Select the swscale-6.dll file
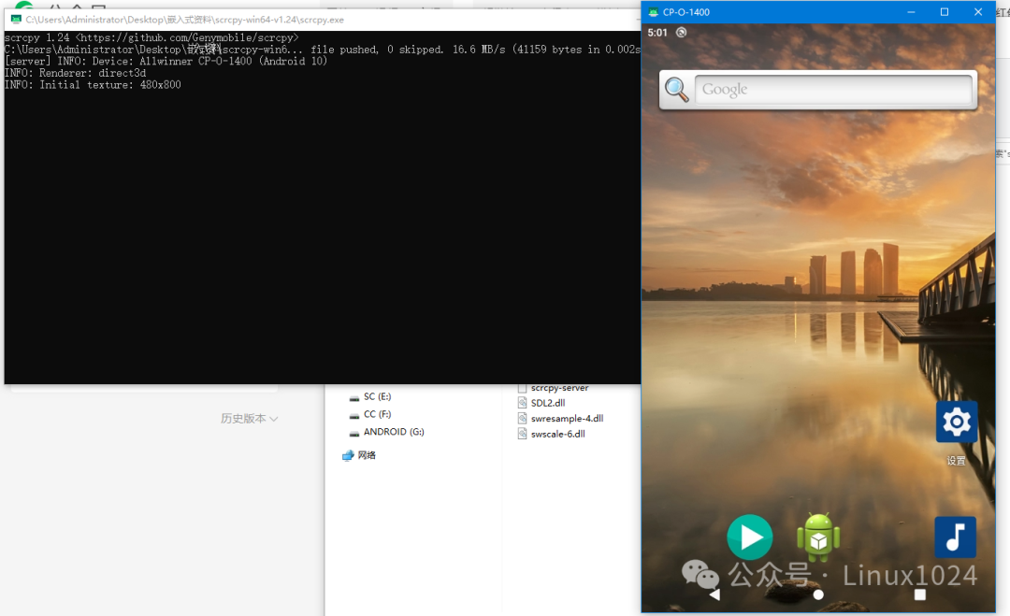The height and width of the screenshot is (616, 1010). point(557,434)
